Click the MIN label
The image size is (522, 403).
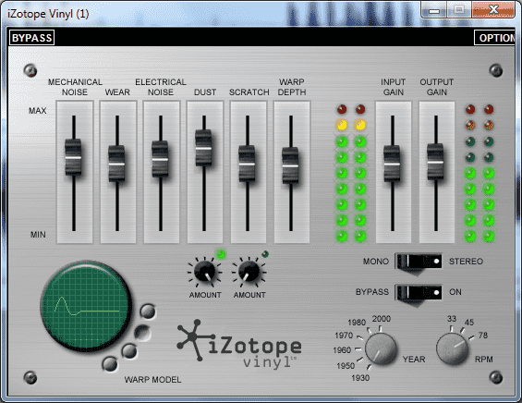(x=38, y=235)
